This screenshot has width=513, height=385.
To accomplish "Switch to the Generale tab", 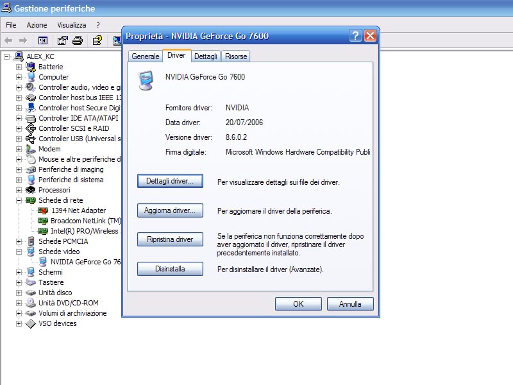I will [146, 56].
